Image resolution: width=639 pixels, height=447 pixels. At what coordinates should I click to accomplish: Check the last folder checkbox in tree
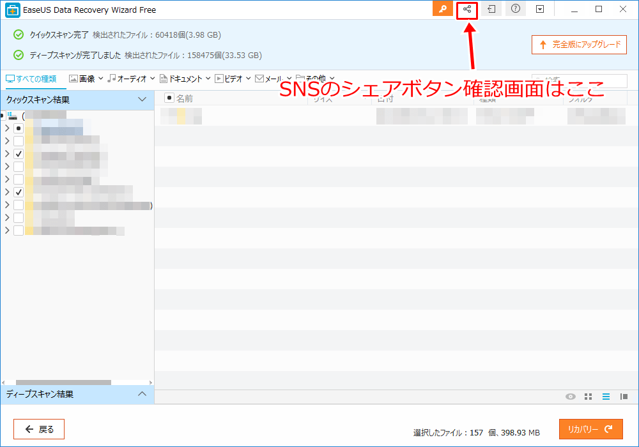click(x=19, y=231)
